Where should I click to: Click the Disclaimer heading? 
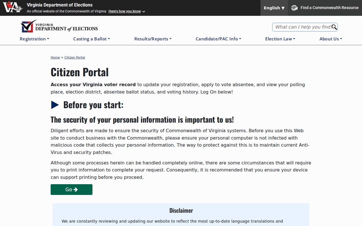click(x=181, y=210)
